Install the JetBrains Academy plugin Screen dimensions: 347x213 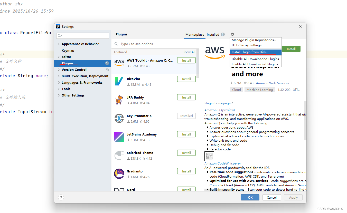186,134
